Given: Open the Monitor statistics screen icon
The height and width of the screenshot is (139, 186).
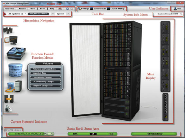Looking at the screenshot, I should (x=11, y=40).
